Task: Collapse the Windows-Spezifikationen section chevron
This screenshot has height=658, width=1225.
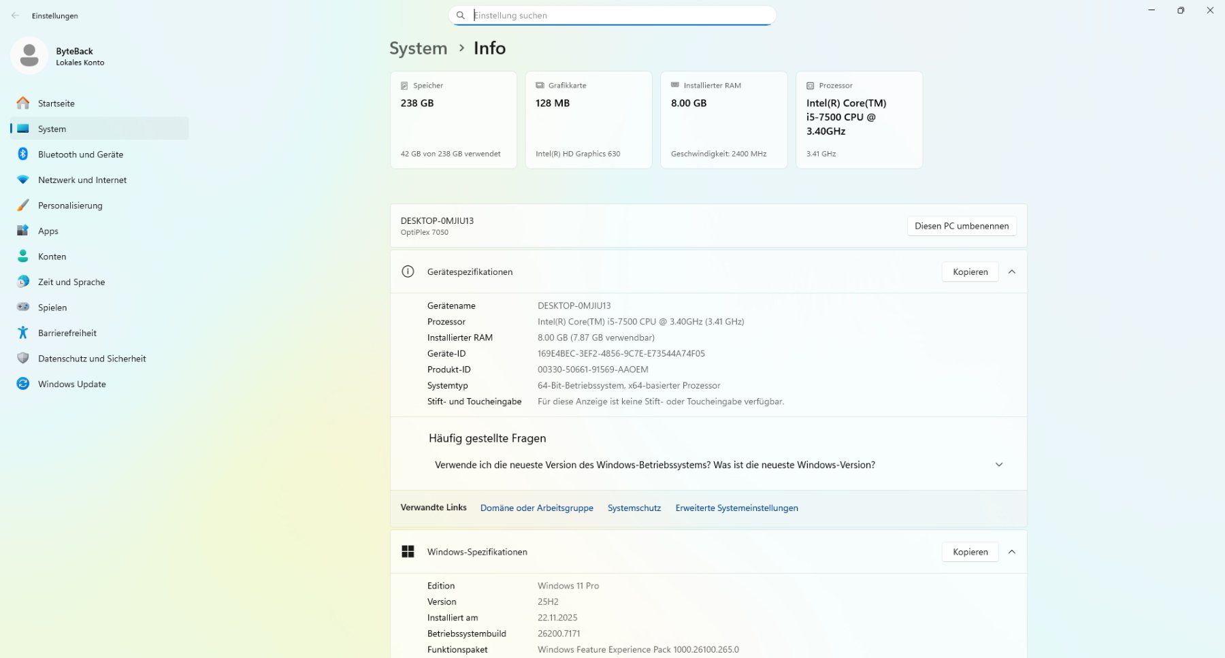Action: tap(1012, 552)
